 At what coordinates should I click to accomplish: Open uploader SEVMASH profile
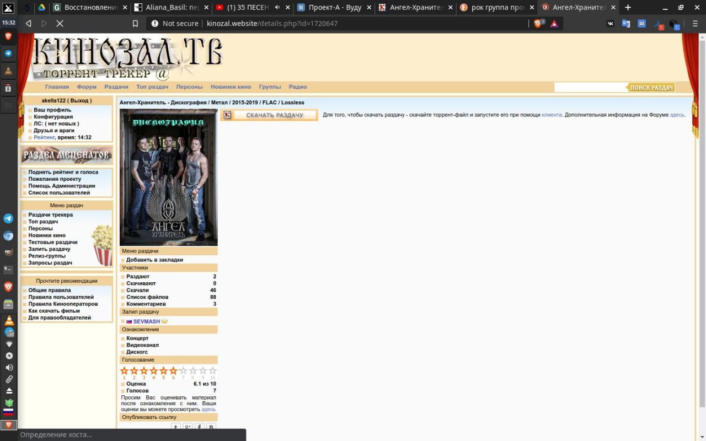pos(147,321)
